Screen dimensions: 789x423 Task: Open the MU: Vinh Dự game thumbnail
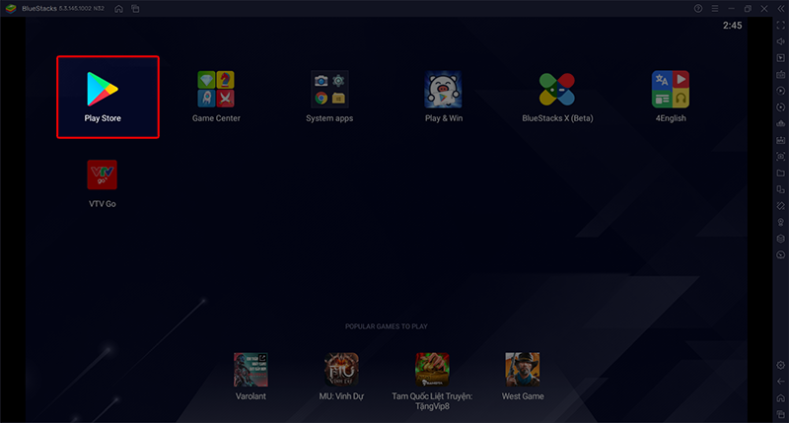tap(341, 370)
